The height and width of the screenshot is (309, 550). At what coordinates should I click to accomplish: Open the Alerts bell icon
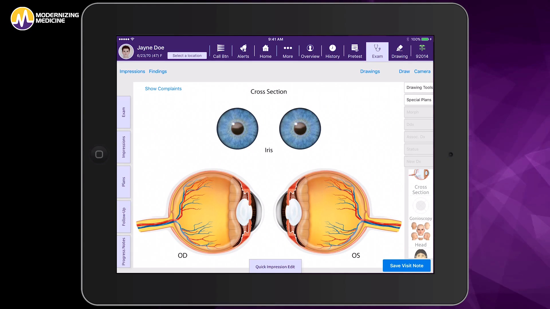(x=243, y=51)
